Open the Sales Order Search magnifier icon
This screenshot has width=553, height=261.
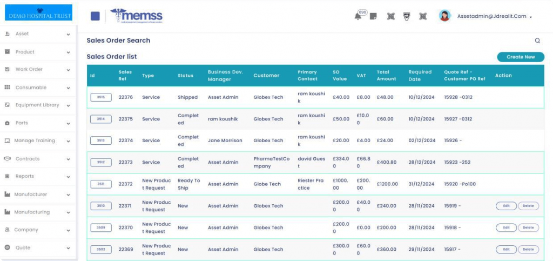pyautogui.click(x=537, y=41)
